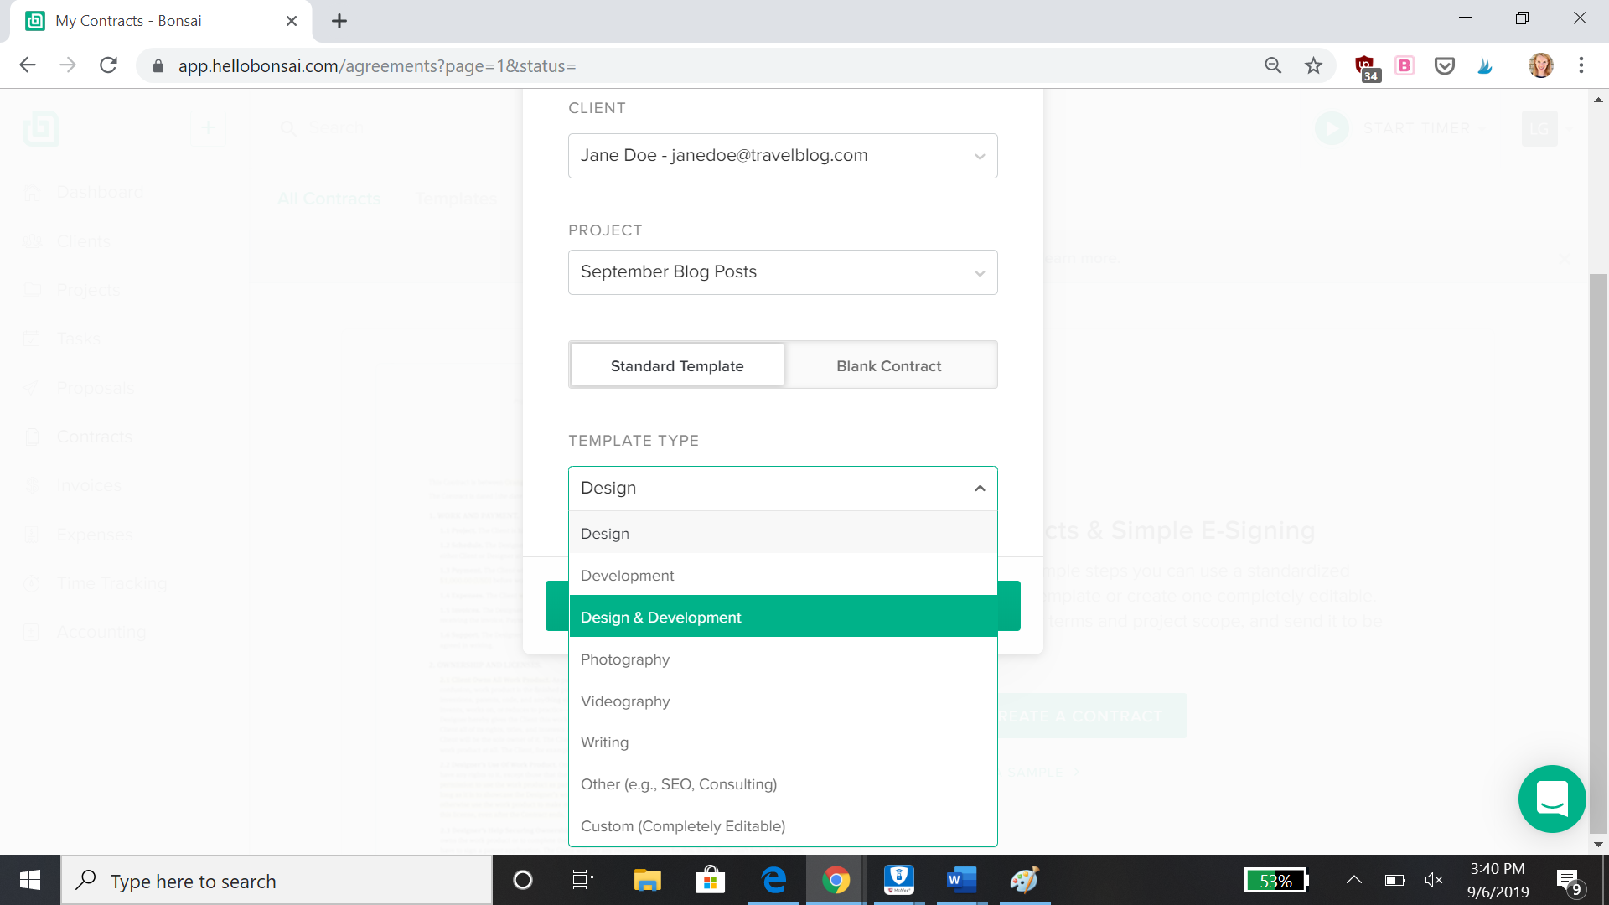Open the Chrome profile avatar
This screenshot has width=1609, height=905.
1541,65
